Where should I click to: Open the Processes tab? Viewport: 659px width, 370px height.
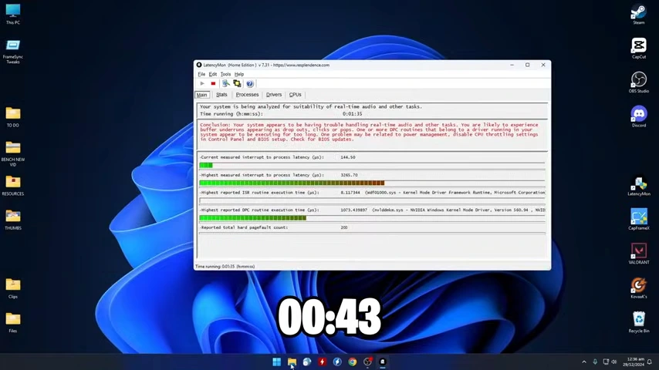click(247, 95)
